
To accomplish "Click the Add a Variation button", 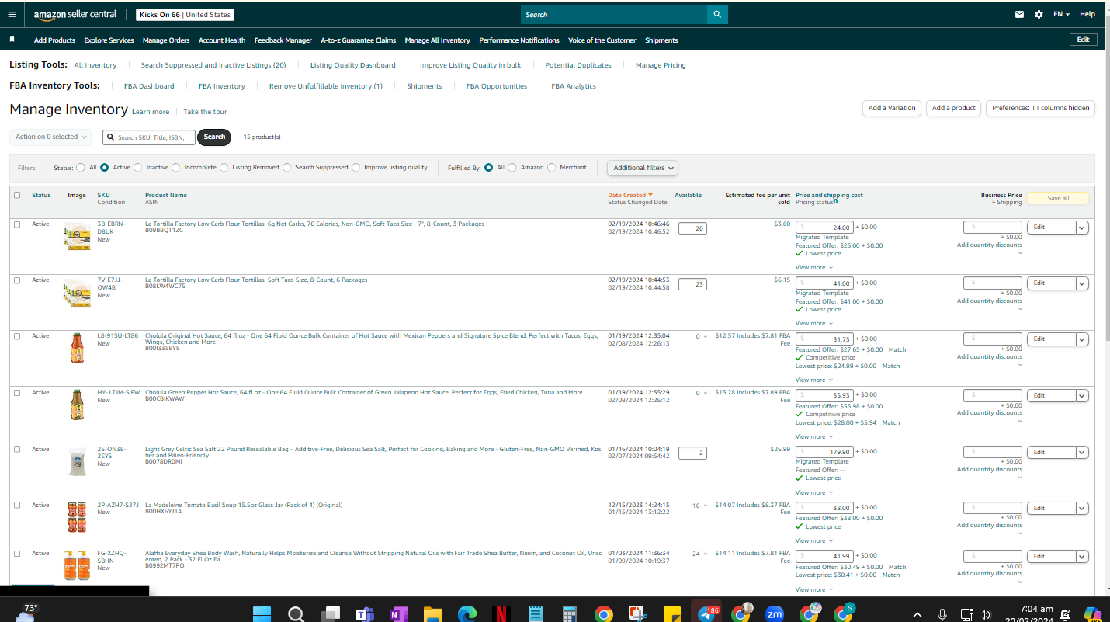I will (x=892, y=108).
